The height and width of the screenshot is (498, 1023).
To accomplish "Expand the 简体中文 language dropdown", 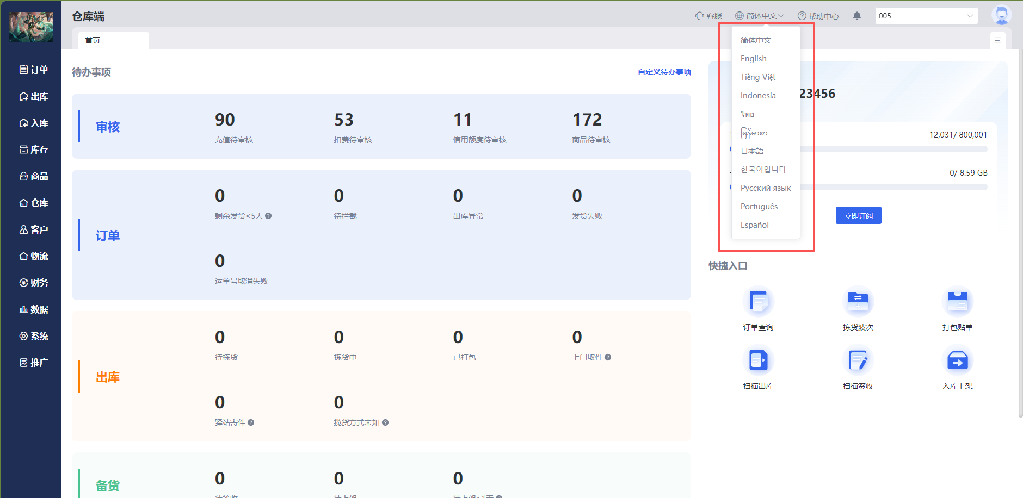I will pos(760,16).
